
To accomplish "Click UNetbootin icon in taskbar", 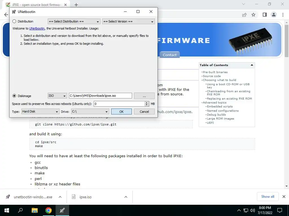I will click(62, 210).
